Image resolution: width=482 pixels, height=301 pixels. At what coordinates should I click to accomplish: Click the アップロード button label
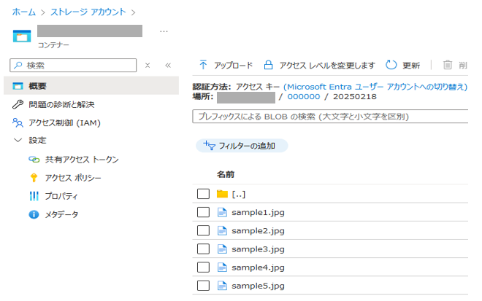tap(233, 66)
